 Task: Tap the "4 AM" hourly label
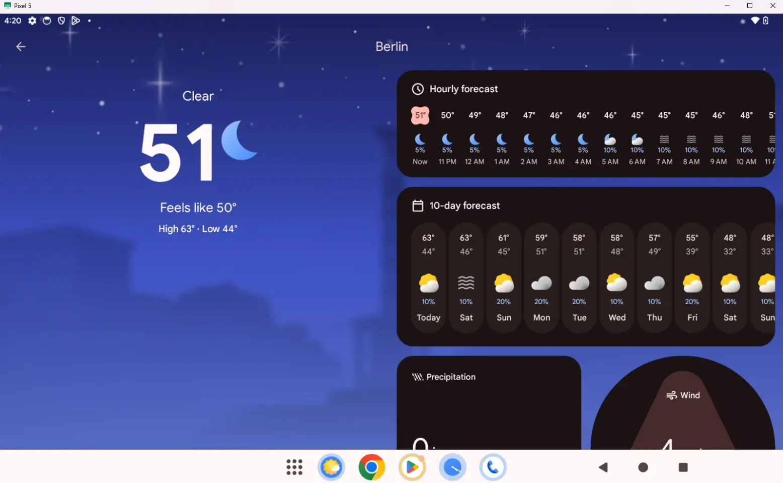pyautogui.click(x=583, y=162)
